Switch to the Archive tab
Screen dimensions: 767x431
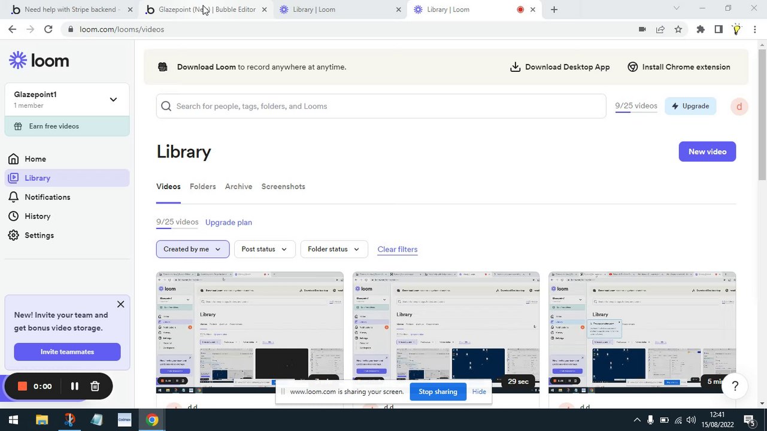point(238,187)
